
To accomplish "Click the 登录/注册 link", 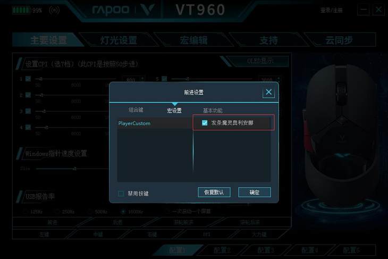I will (x=331, y=10).
